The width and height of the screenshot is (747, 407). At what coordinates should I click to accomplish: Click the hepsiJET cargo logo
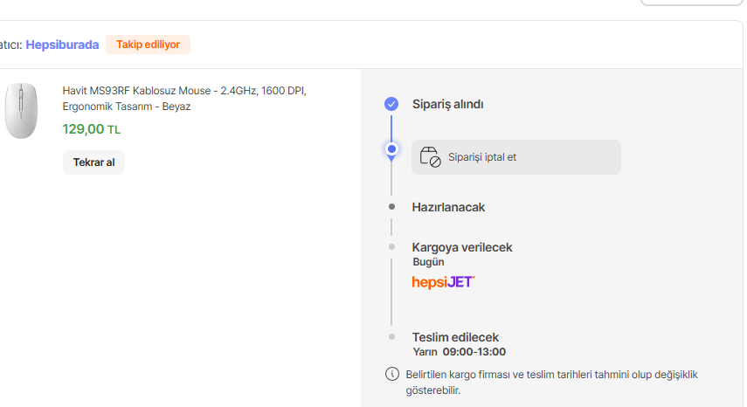[x=444, y=282]
